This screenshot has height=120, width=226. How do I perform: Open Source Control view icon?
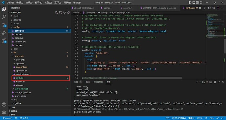coord(4,25)
